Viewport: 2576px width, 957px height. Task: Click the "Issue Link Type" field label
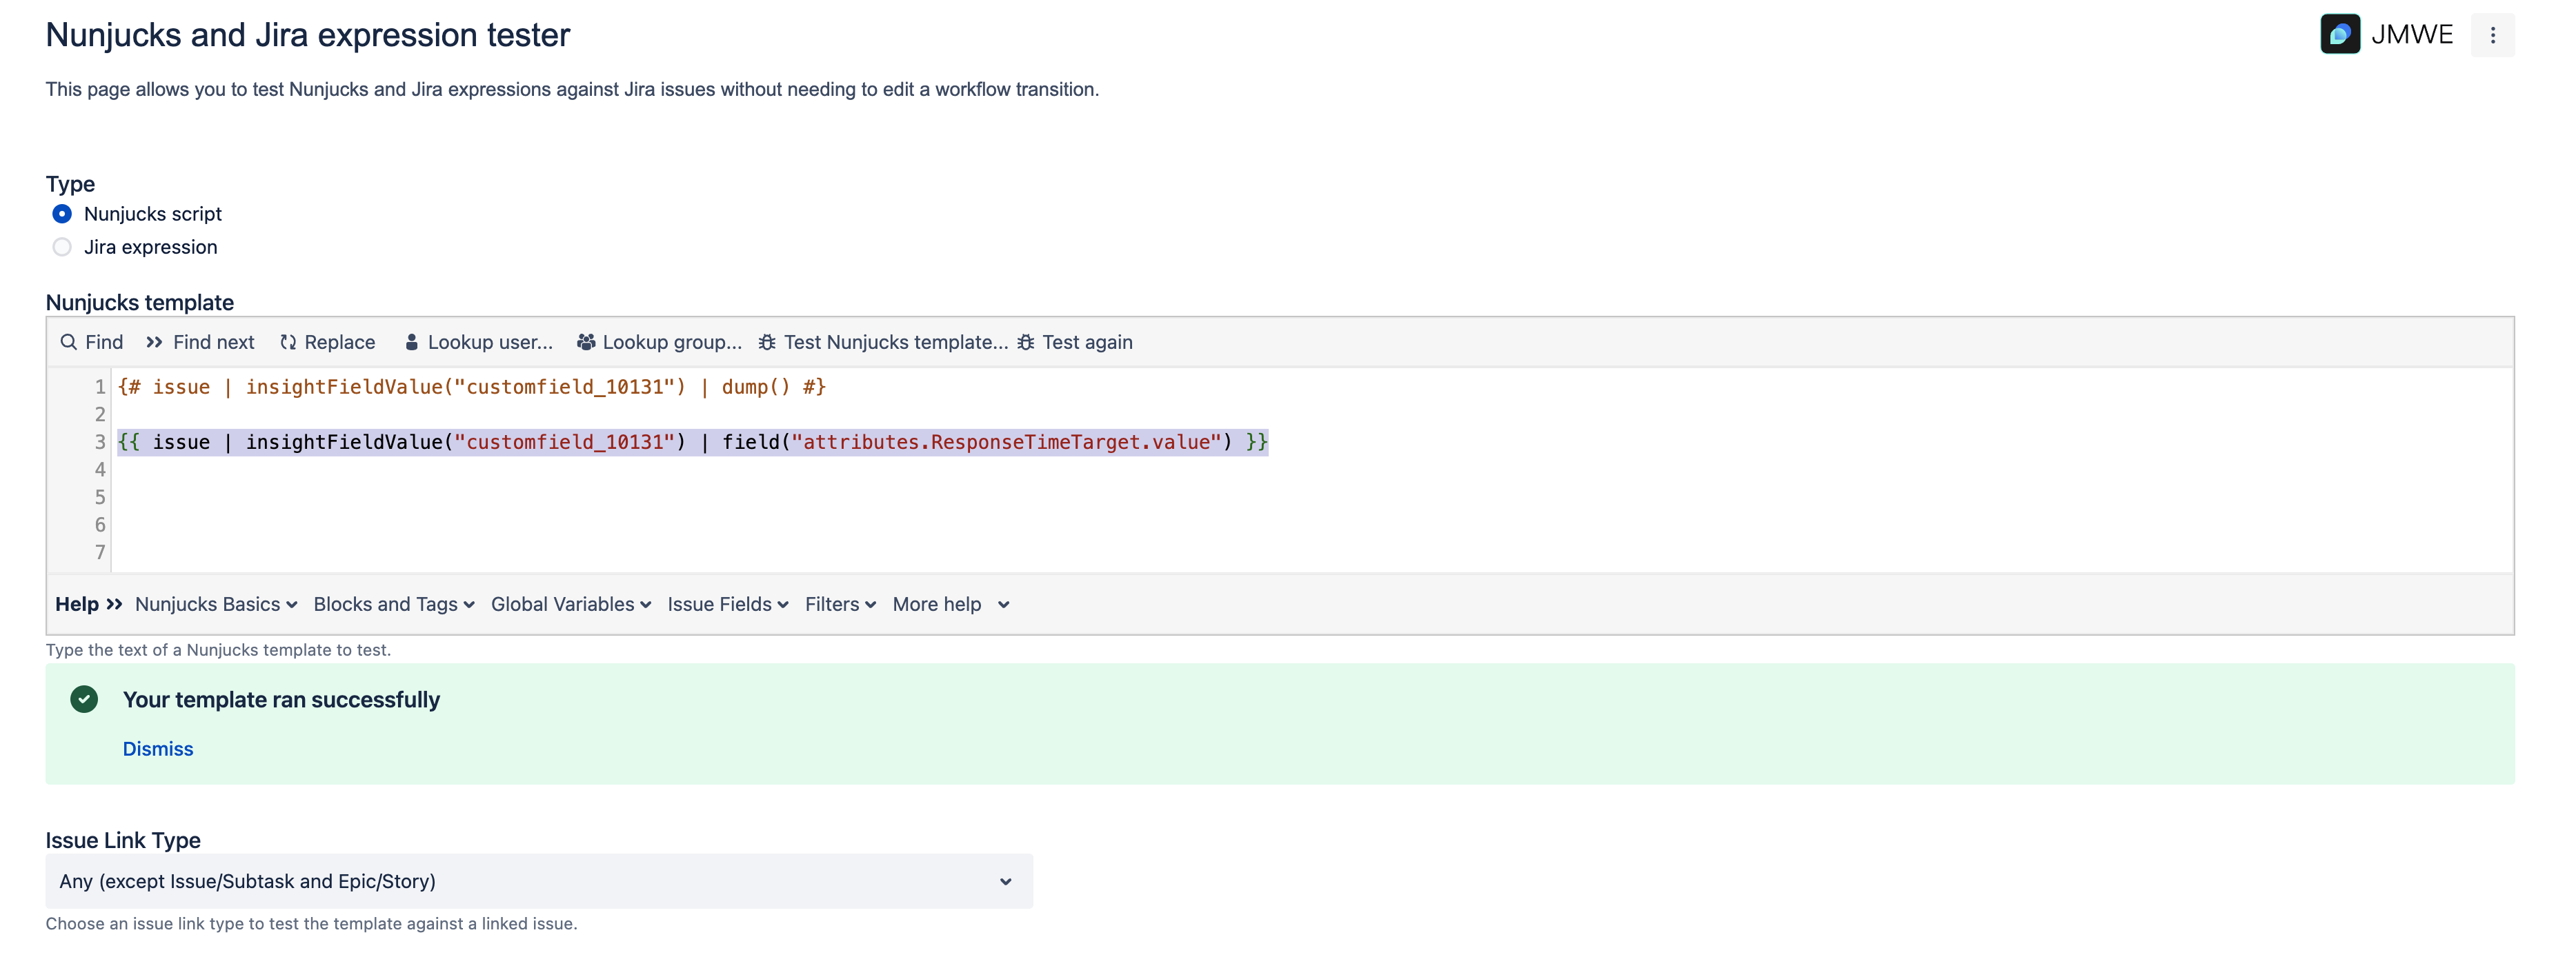coord(123,840)
